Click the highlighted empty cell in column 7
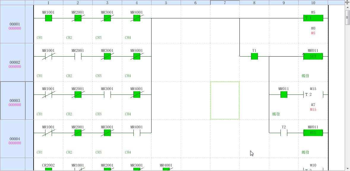 [x=225, y=100]
